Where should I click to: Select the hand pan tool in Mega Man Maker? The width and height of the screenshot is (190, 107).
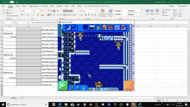coord(84,88)
